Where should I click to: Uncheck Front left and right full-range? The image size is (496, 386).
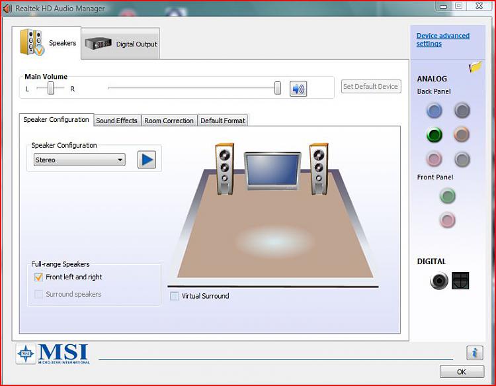[x=38, y=277]
